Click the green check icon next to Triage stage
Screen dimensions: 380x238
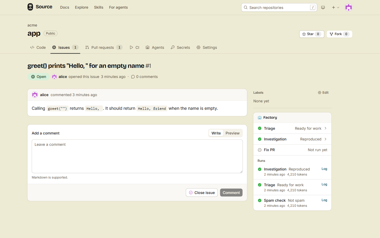click(260, 129)
